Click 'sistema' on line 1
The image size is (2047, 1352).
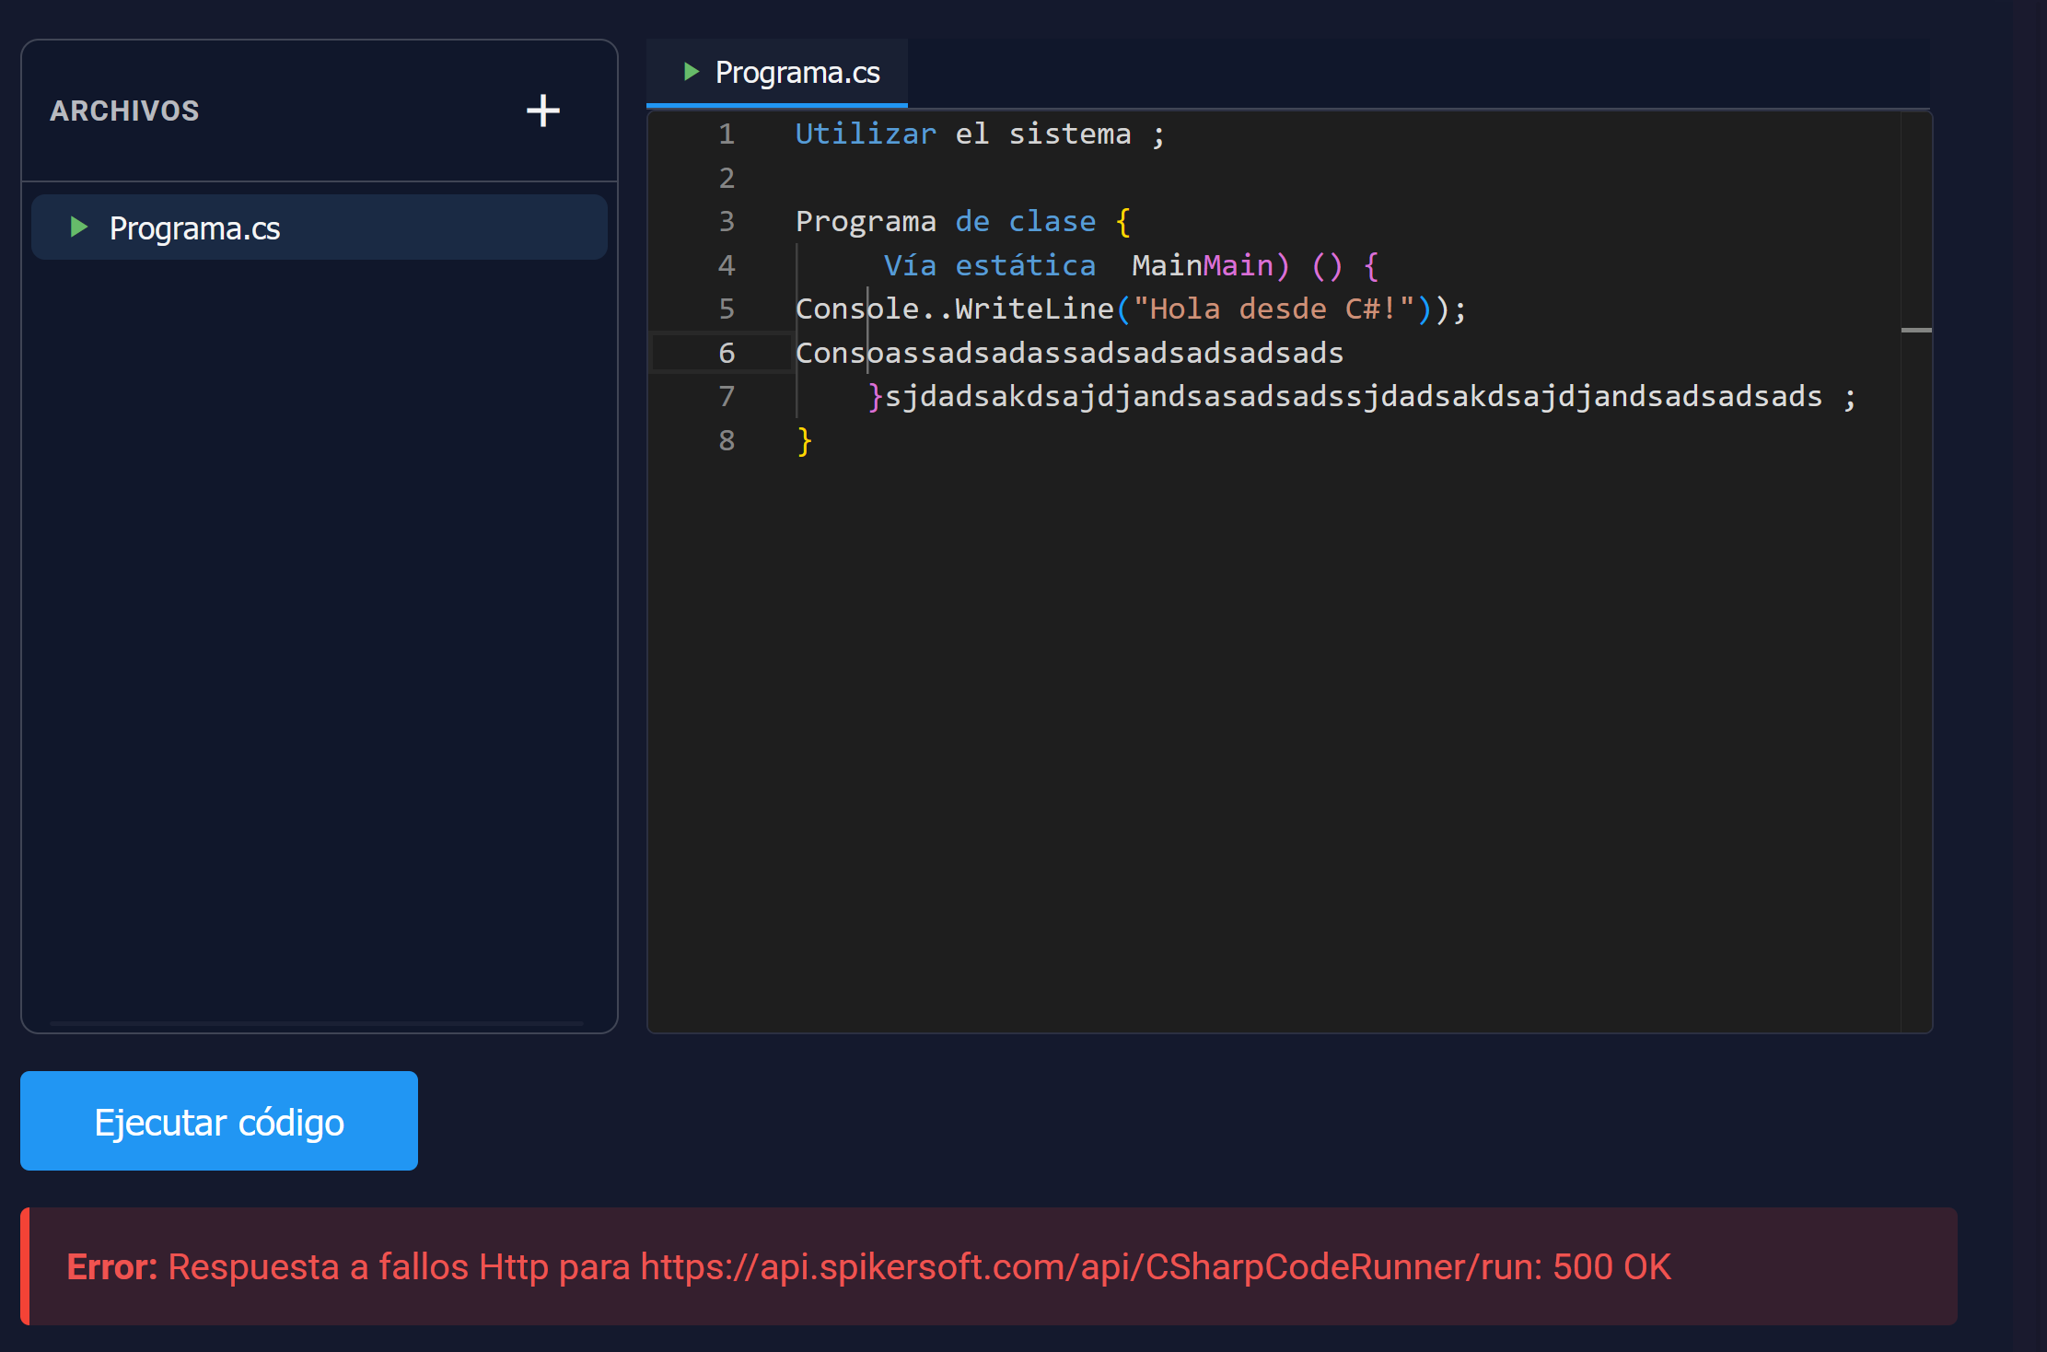(1070, 134)
